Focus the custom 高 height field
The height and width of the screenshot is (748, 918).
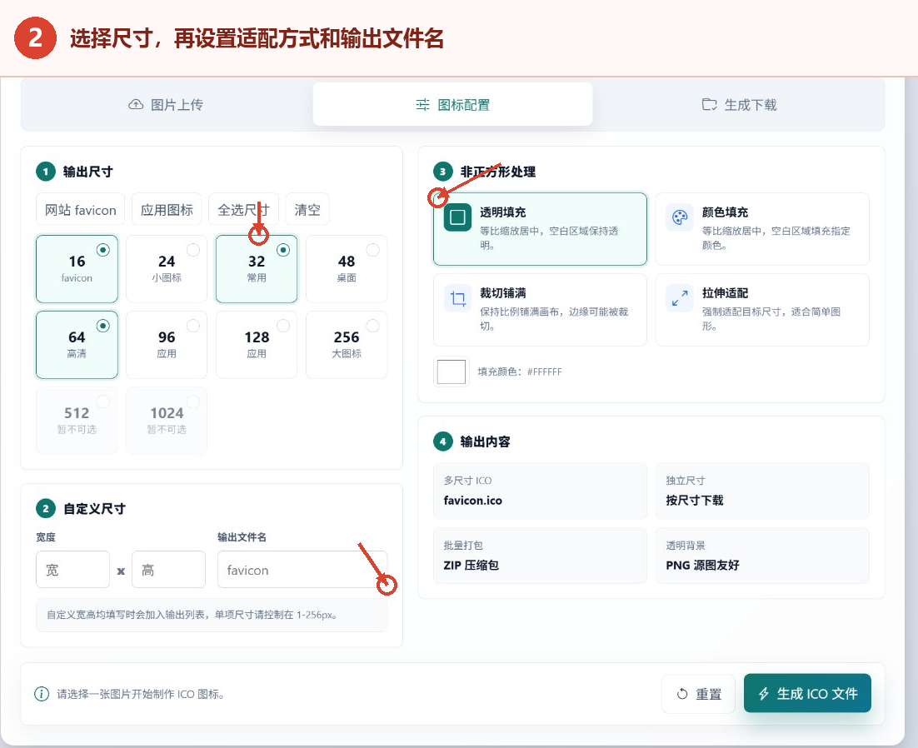coord(168,570)
